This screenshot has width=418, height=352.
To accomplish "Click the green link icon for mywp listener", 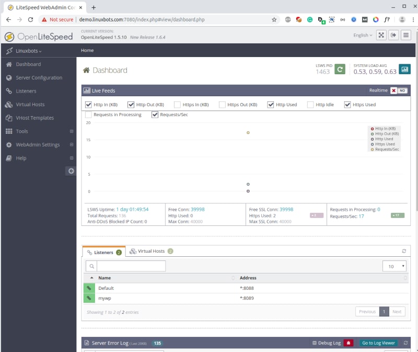I will coord(88,298).
